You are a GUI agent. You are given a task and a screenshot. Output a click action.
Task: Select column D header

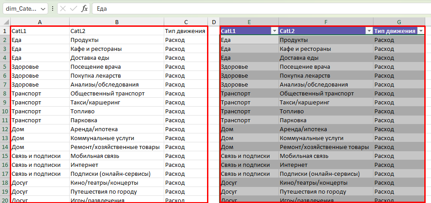tap(214, 22)
